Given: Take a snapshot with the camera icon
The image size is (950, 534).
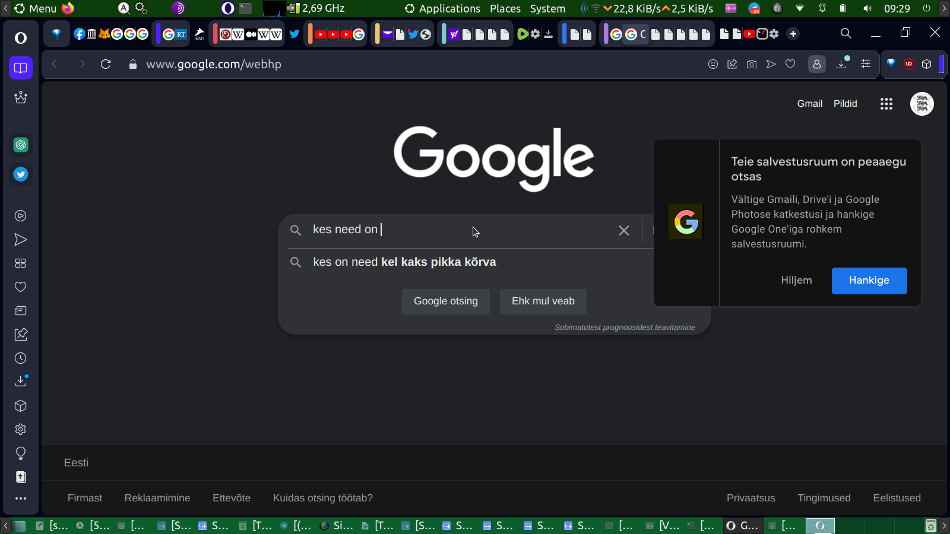Looking at the screenshot, I should click(x=752, y=64).
